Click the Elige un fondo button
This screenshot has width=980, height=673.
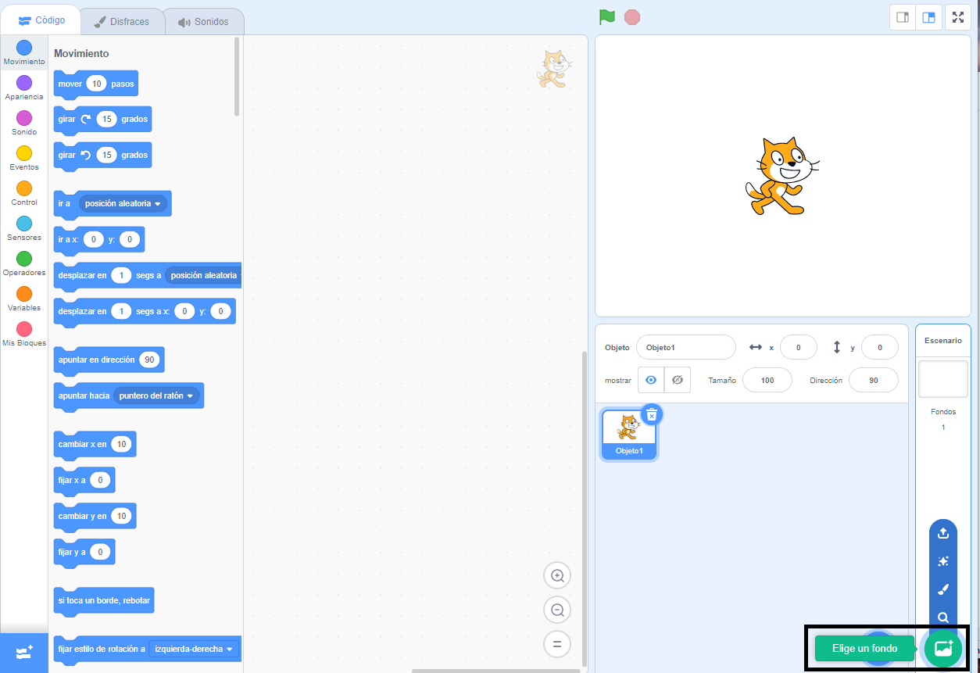(863, 648)
